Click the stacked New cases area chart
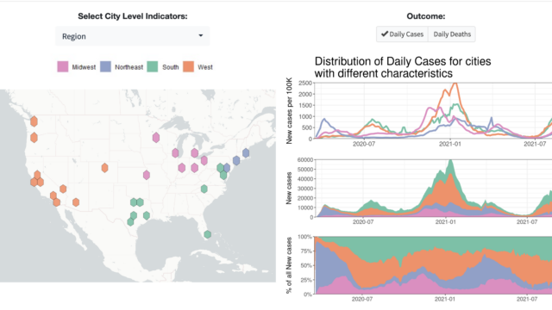The height and width of the screenshot is (310, 552). coord(433,189)
